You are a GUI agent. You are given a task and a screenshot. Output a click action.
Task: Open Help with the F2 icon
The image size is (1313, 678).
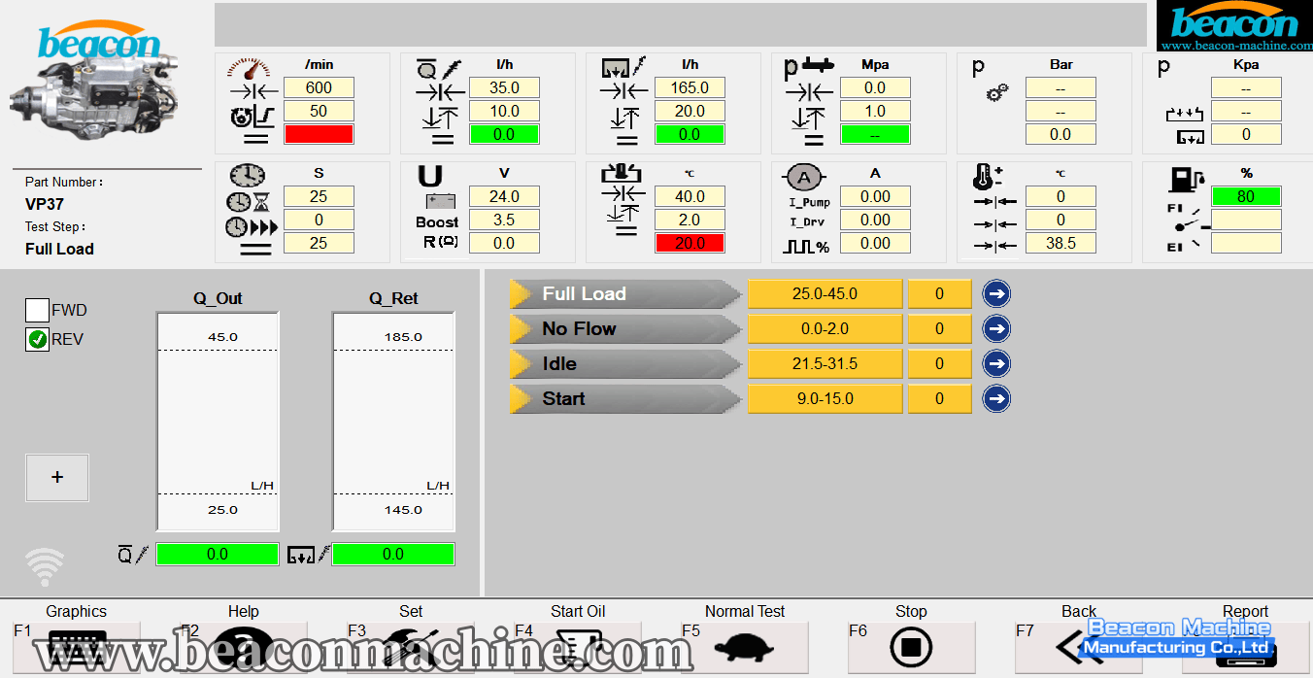pos(244,646)
